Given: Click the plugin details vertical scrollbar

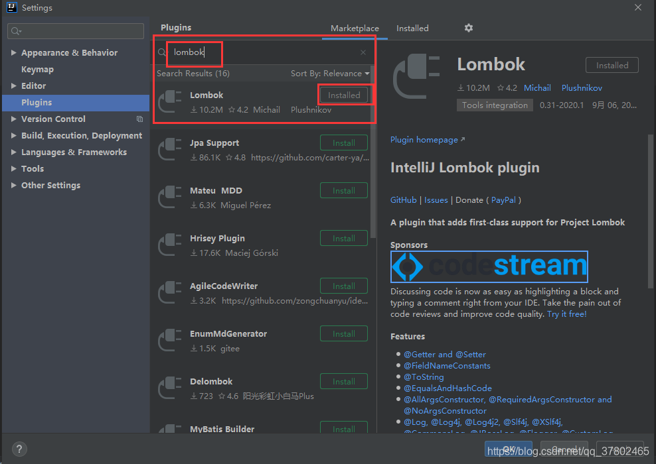Looking at the screenshot, I should (x=651, y=211).
